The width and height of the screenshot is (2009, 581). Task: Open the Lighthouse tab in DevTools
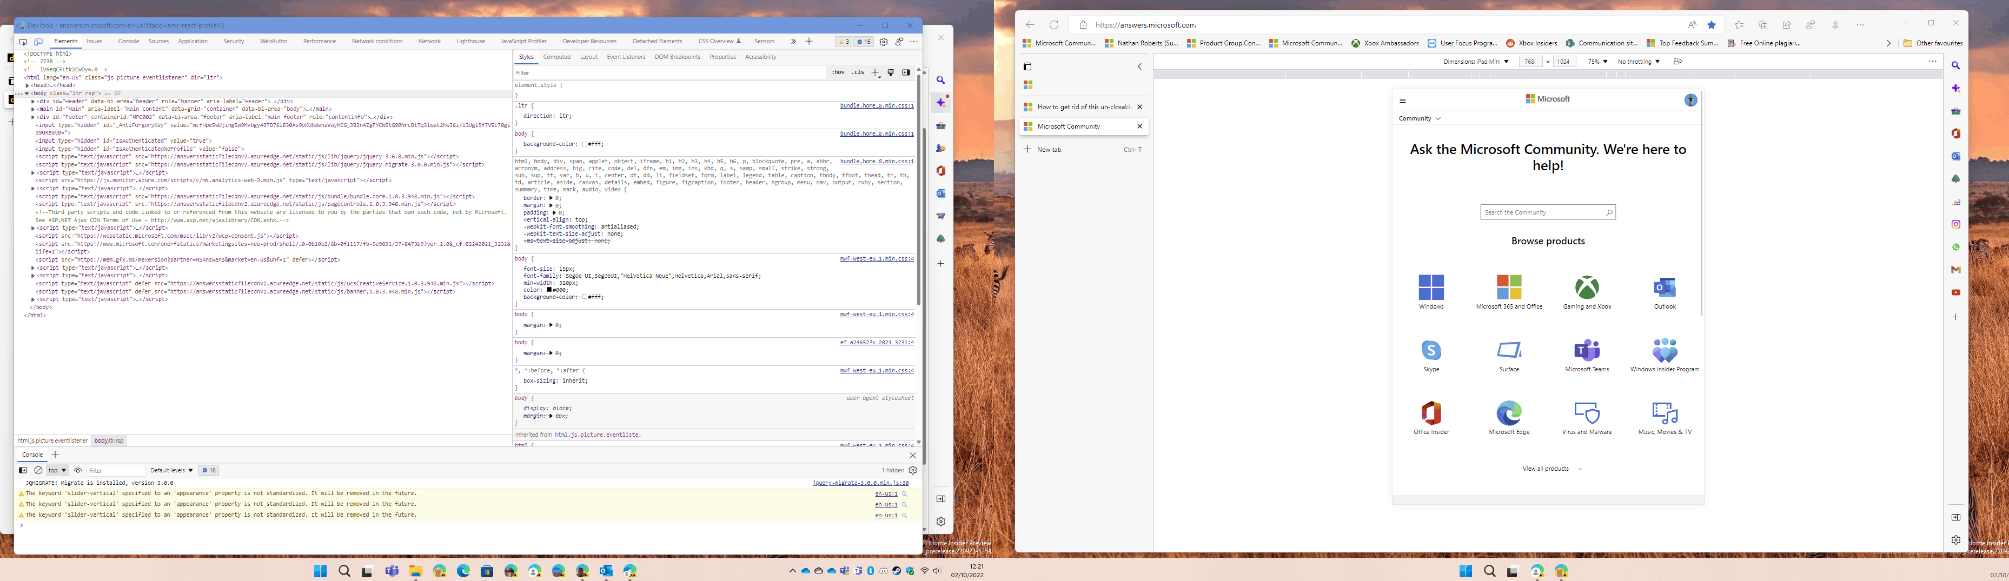[x=470, y=41]
